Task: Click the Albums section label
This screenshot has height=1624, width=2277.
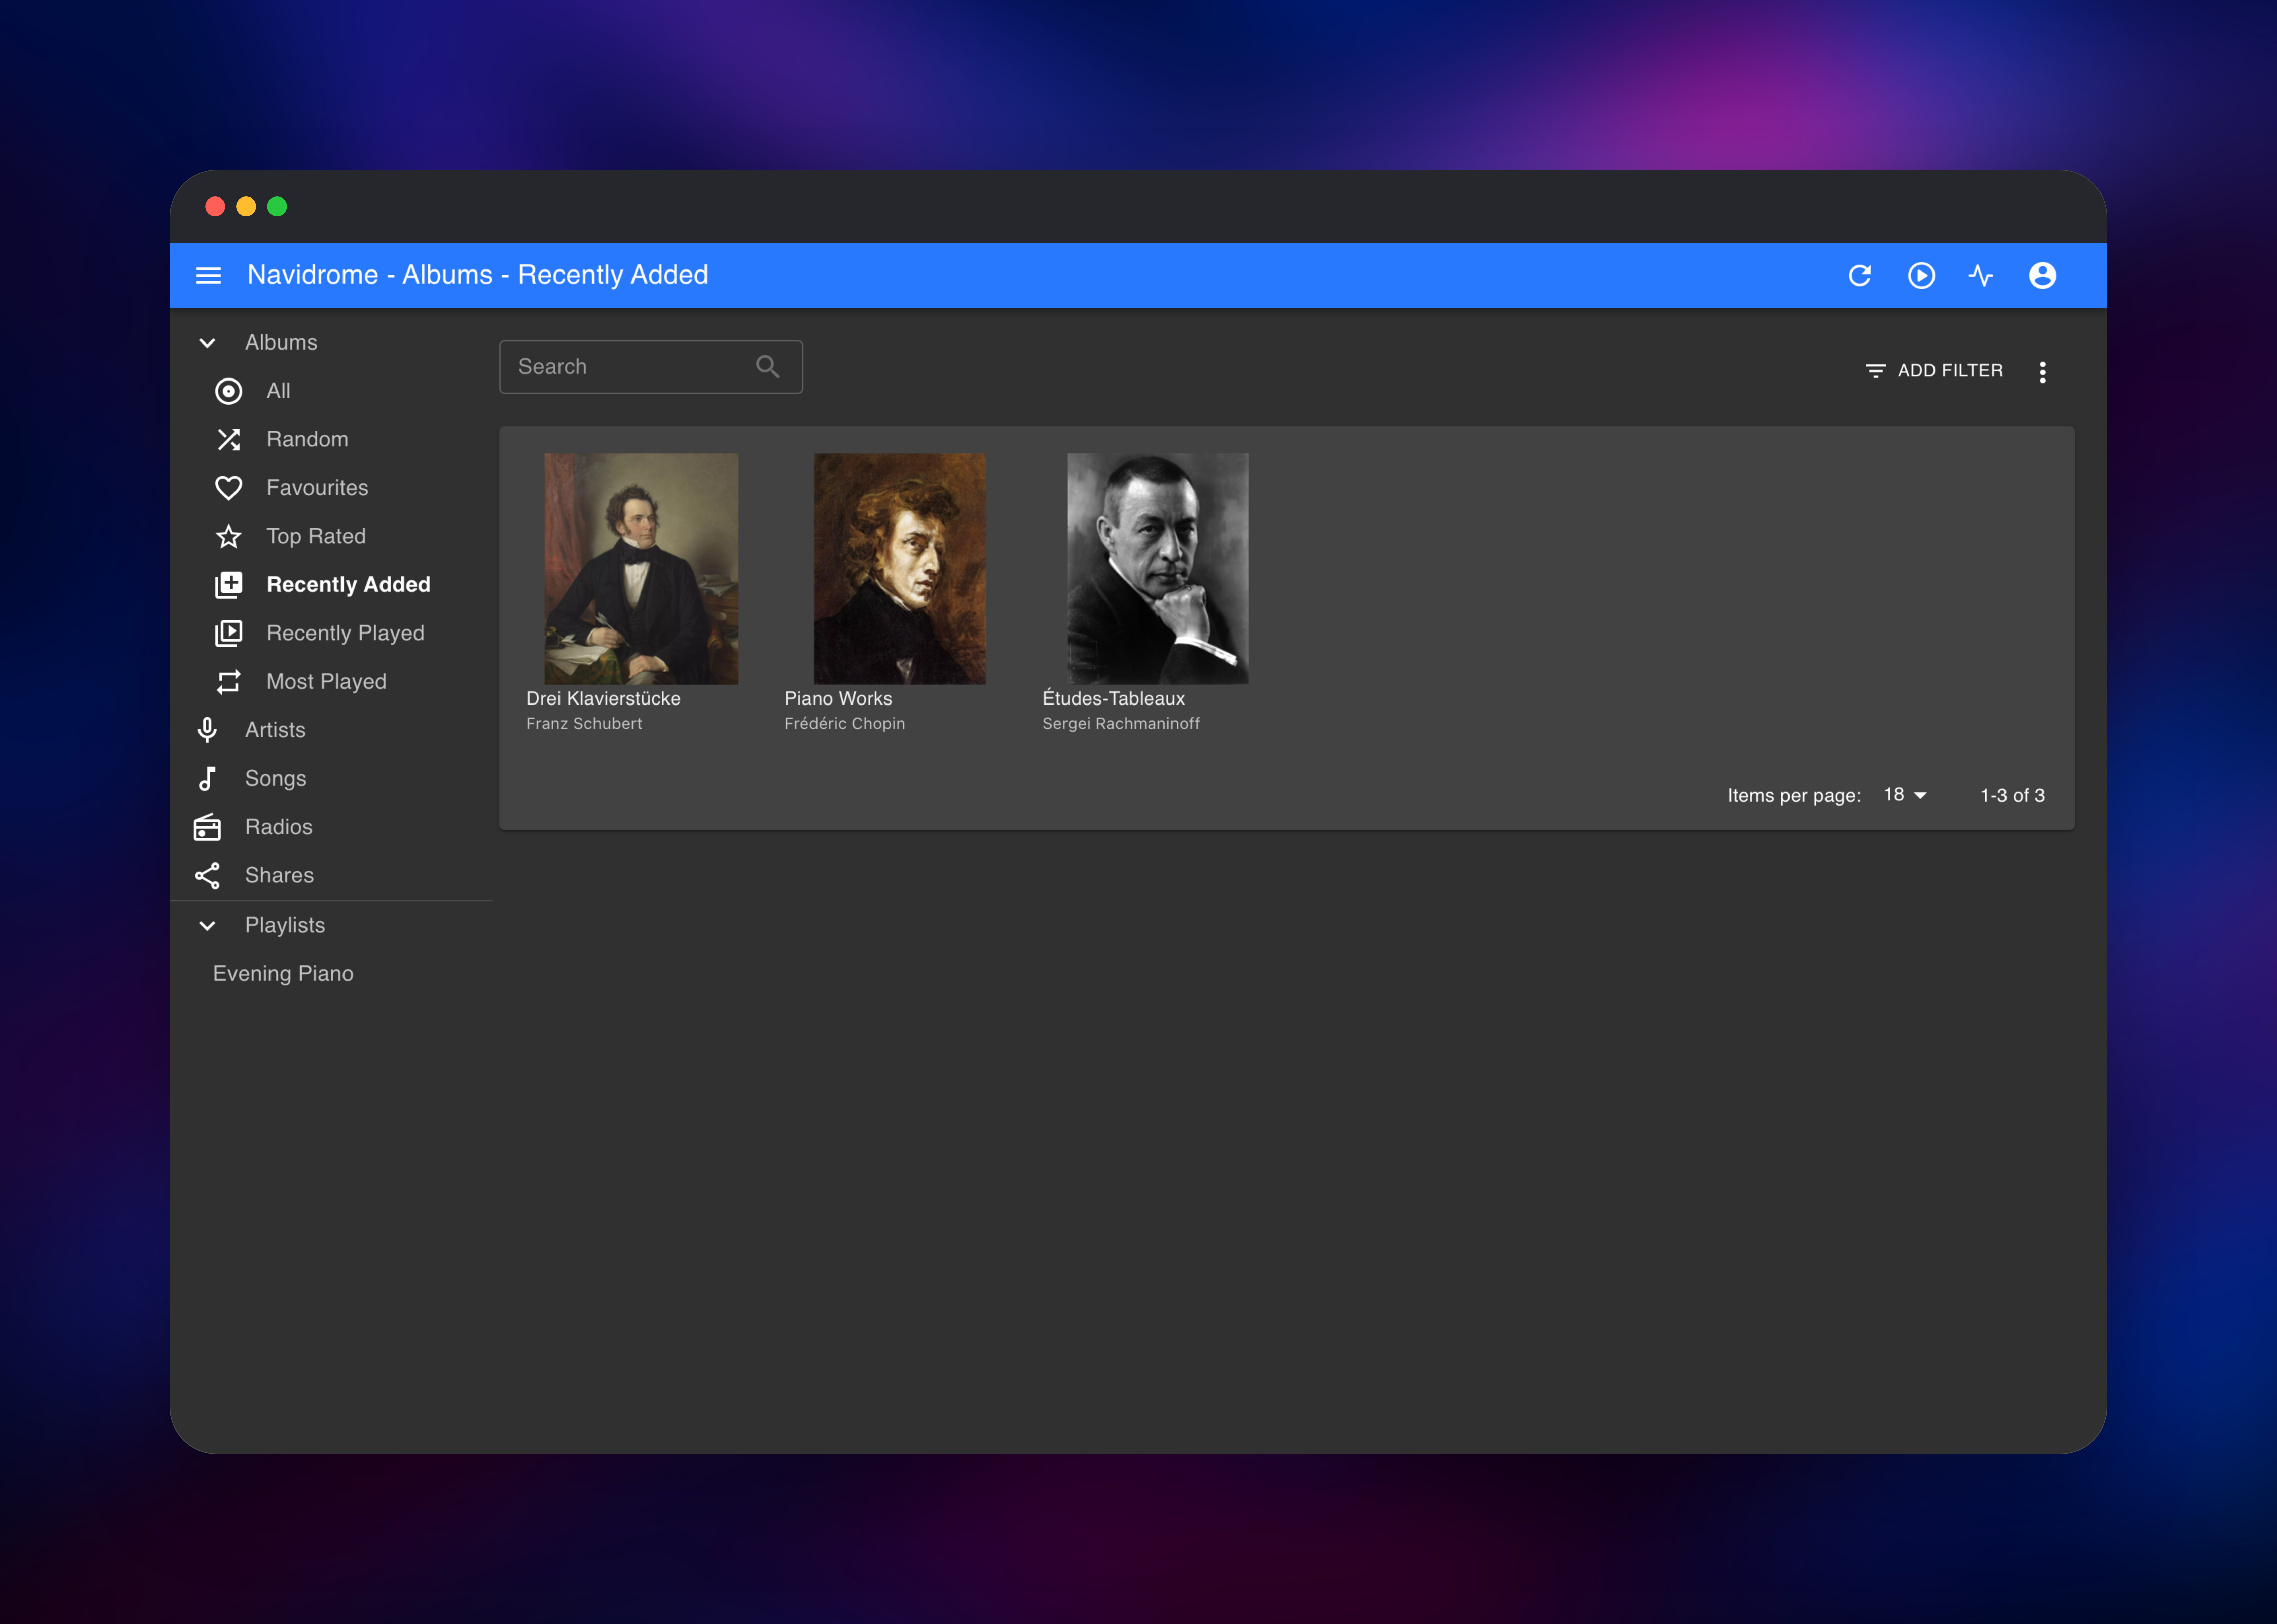Action: (x=281, y=343)
